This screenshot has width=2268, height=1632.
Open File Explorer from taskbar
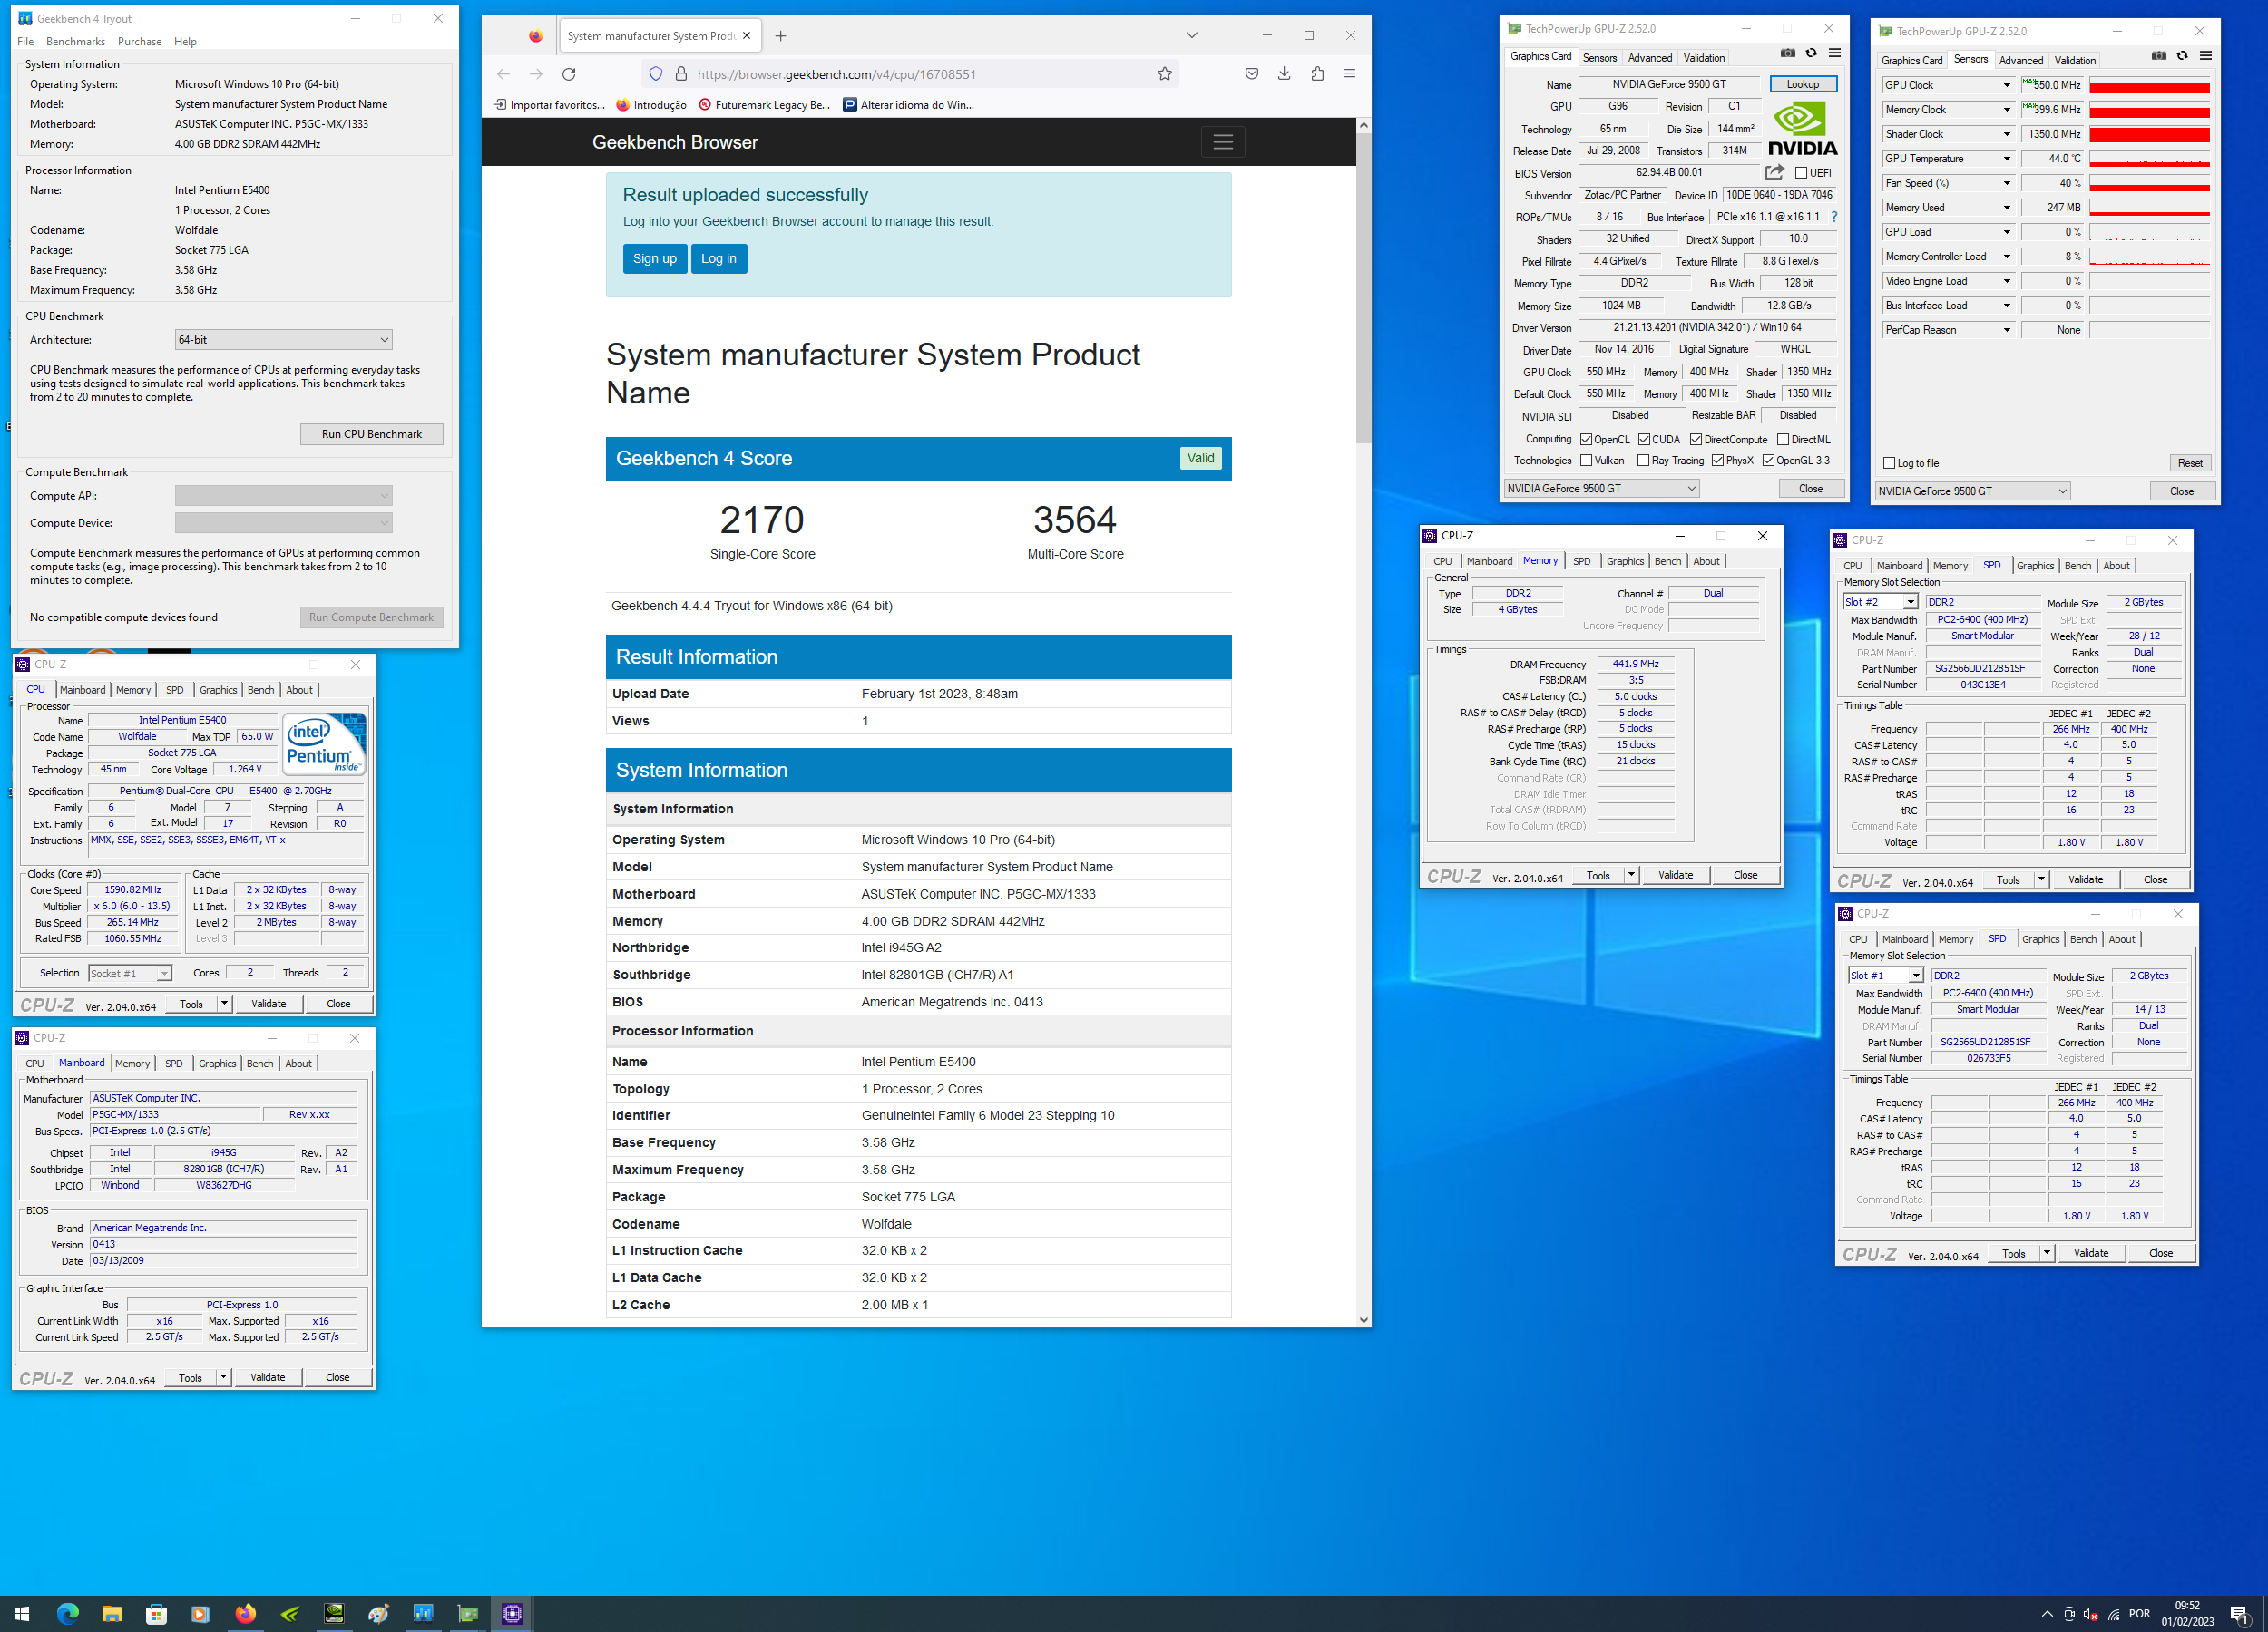(112, 1613)
